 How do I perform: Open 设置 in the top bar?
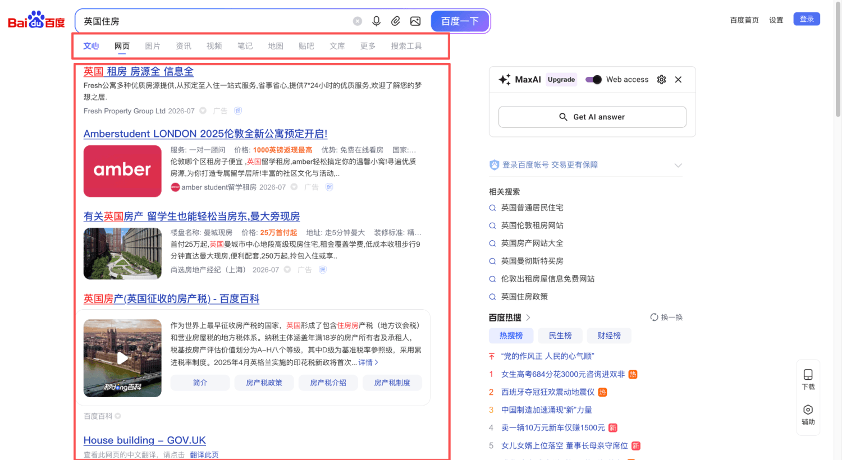(776, 20)
